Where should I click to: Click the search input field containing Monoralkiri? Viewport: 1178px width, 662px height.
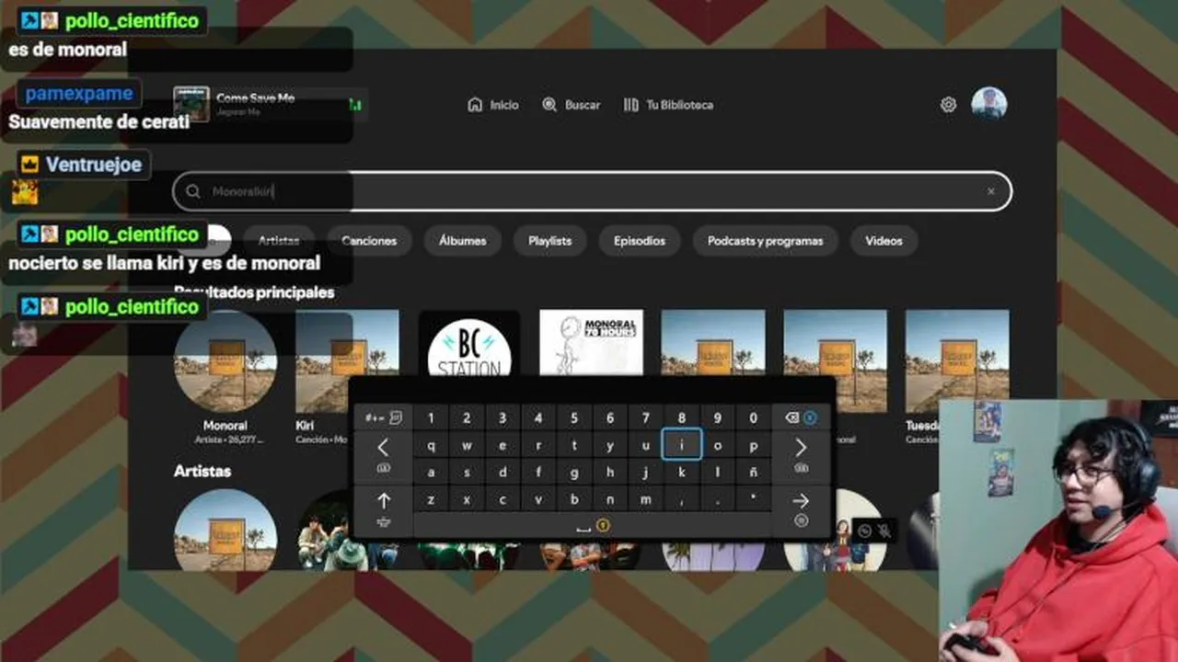593,191
